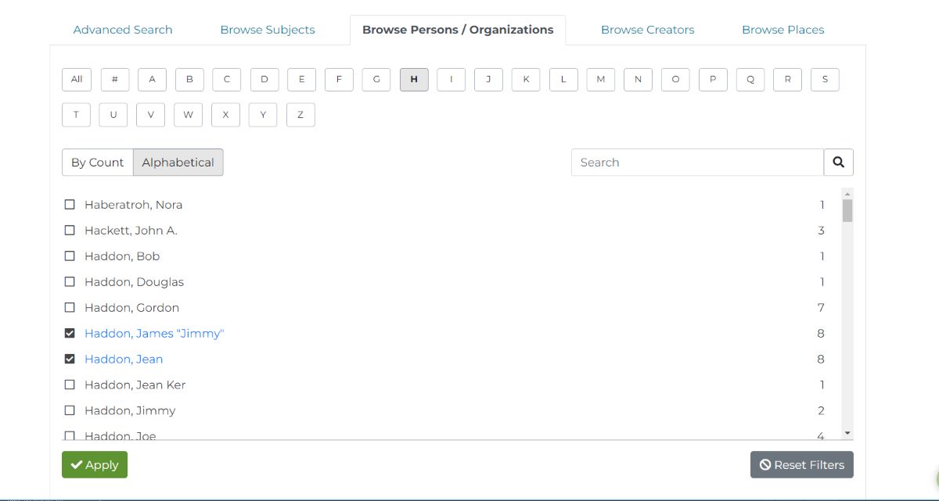Screen dimensions: 939x501
Task: Filter names by letter Q
Action: click(750, 79)
